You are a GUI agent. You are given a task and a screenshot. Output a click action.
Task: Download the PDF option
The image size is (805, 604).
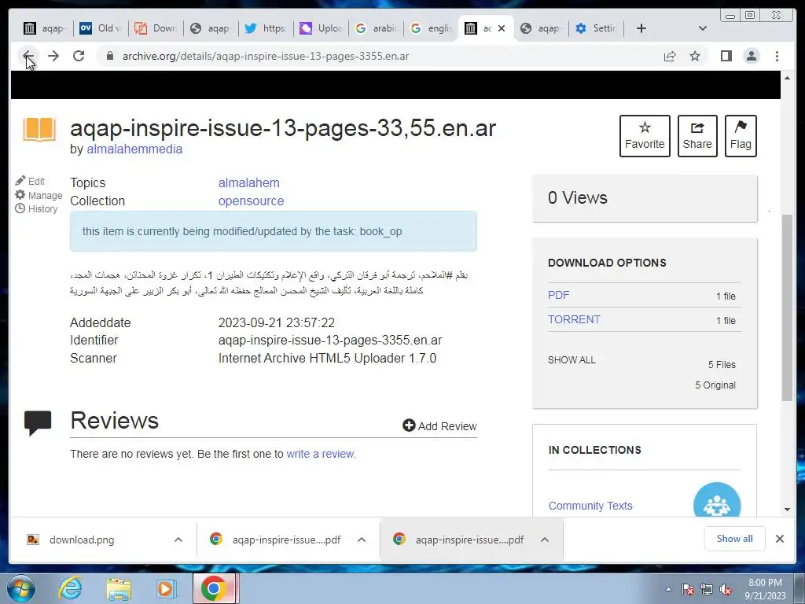[x=559, y=295]
